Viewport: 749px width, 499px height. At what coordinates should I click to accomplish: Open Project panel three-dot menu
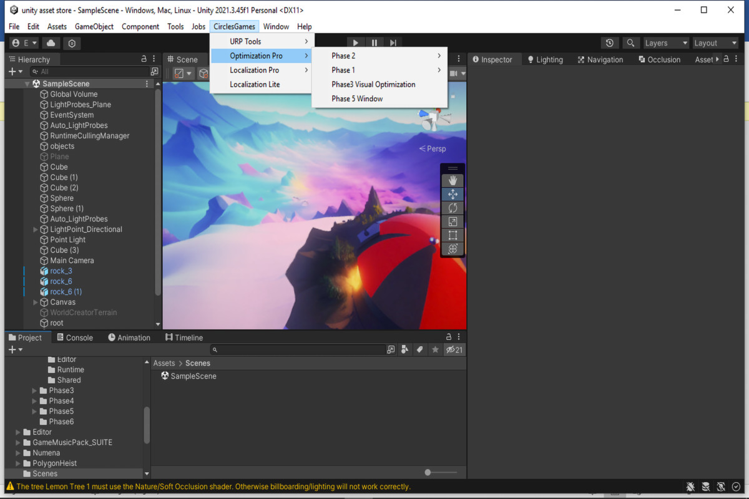tap(459, 337)
